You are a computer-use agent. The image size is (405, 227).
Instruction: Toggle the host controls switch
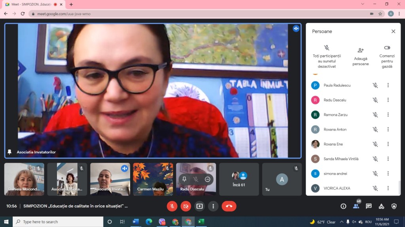pyautogui.click(x=387, y=48)
